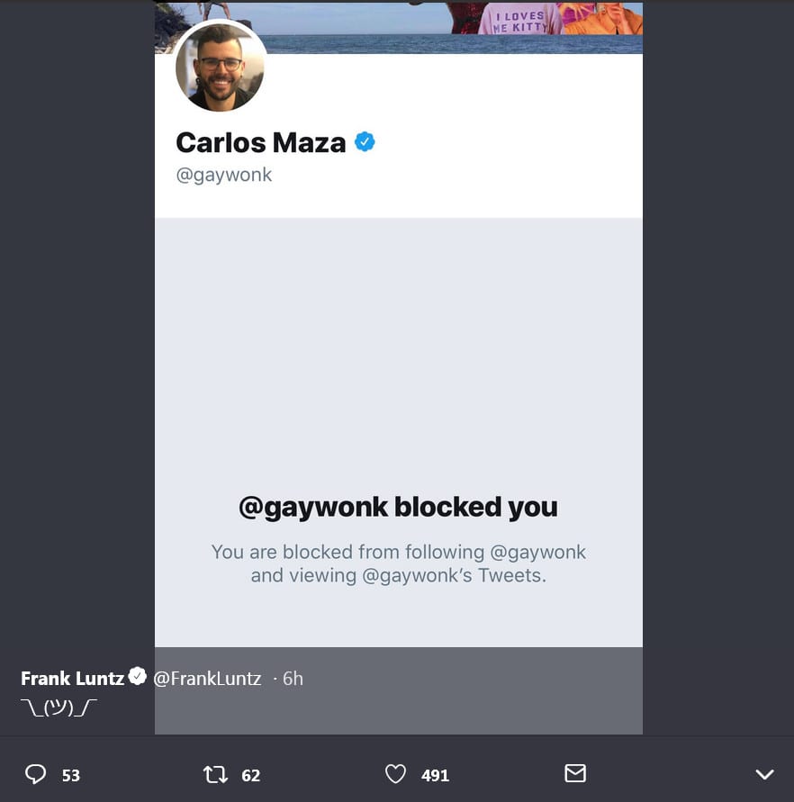Click the shrug emoticon tweet text
This screenshot has height=802, width=794.
coord(59,707)
